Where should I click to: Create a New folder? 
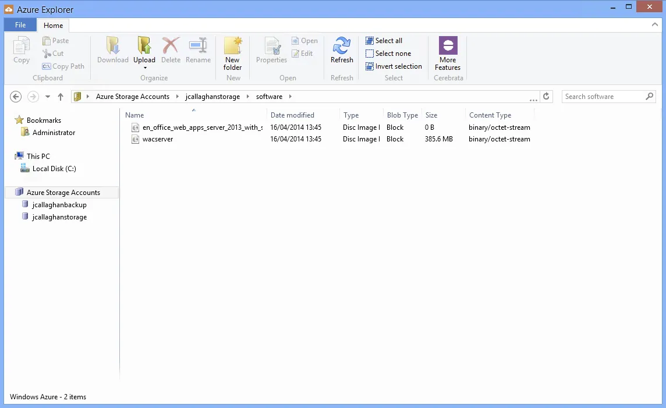tap(233, 54)
